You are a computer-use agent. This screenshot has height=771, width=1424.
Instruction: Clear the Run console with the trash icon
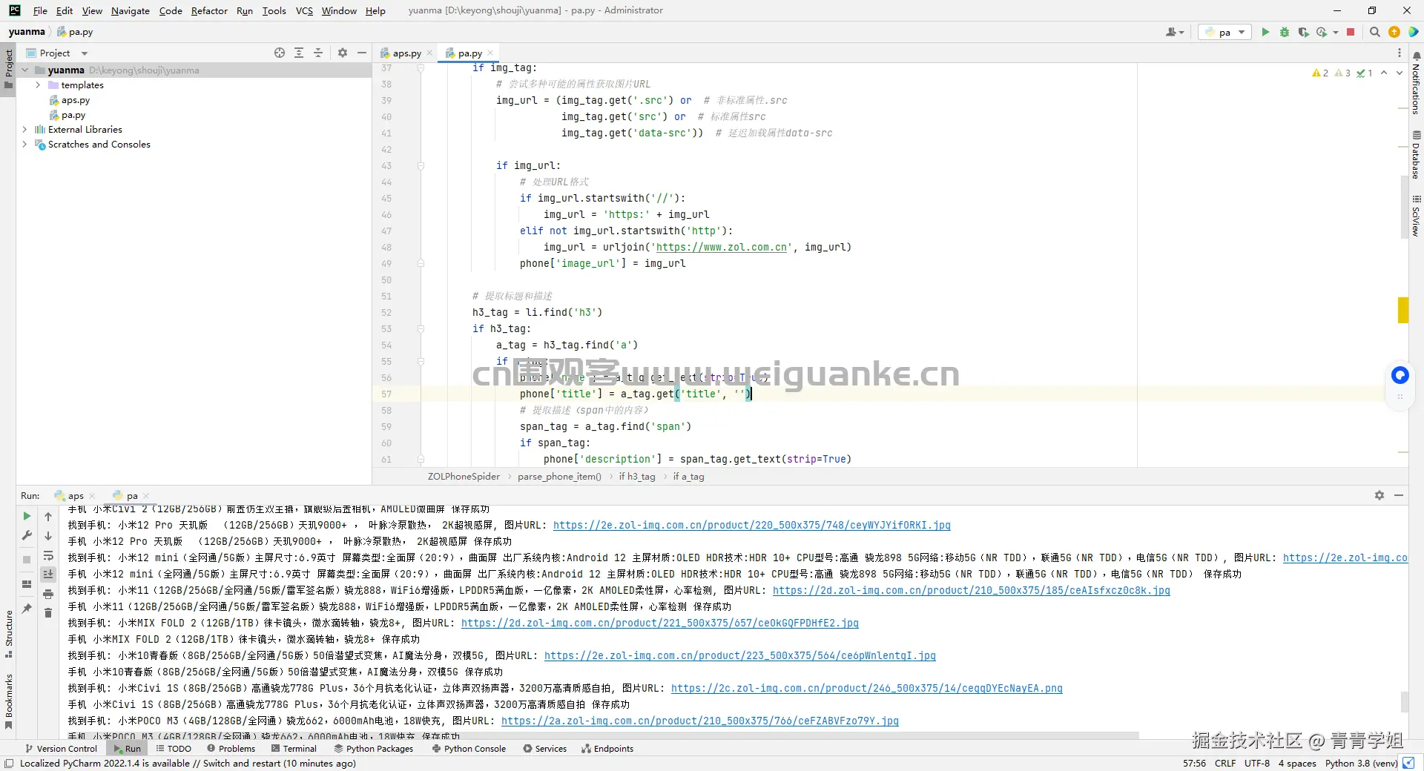[48, 613]
